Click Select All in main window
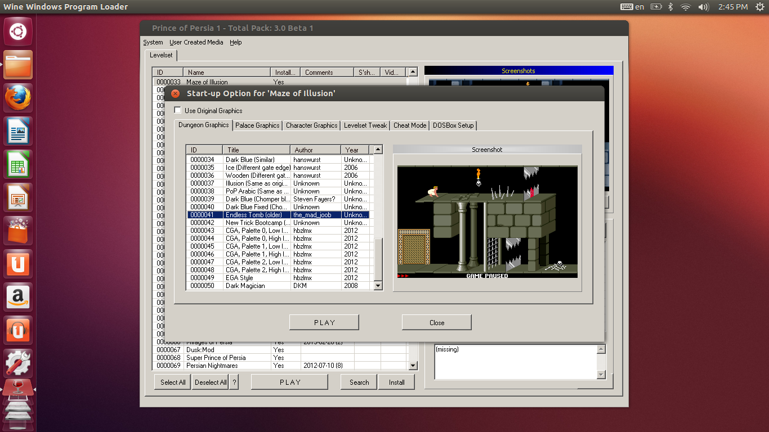This screenshot has height=432, width=769. click(x=173, y=382)
